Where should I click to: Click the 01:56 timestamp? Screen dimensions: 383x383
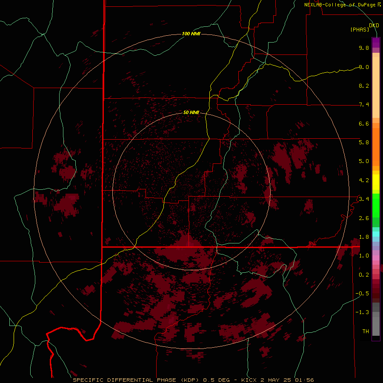point(304,380)
